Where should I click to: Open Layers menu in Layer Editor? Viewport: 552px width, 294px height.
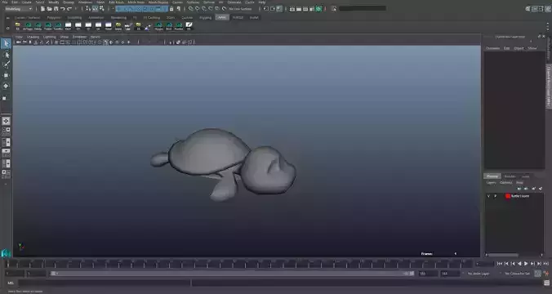491,183
